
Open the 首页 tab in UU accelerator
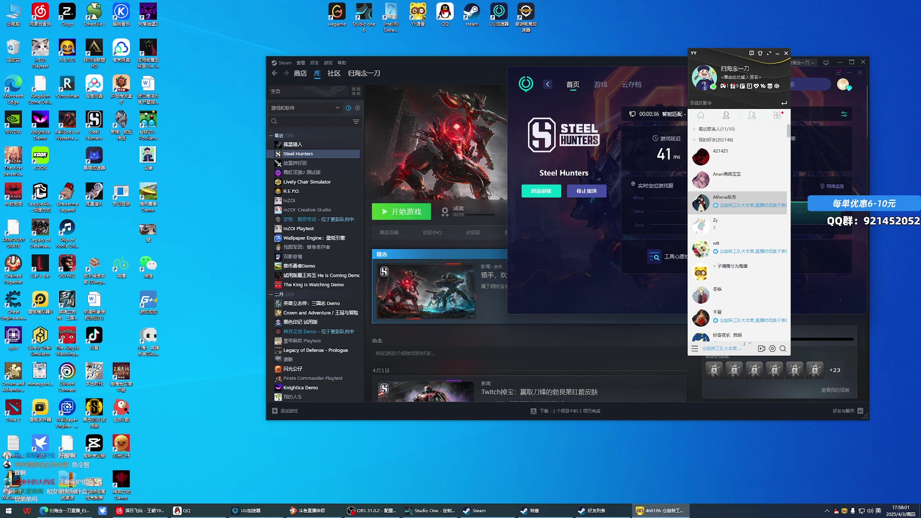click(x=573, y=84)
